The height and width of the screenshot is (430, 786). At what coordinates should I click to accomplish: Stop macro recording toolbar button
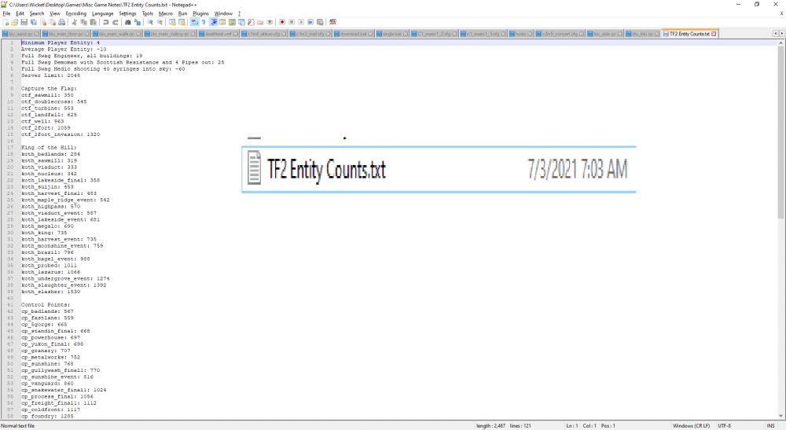click(292, 22)
